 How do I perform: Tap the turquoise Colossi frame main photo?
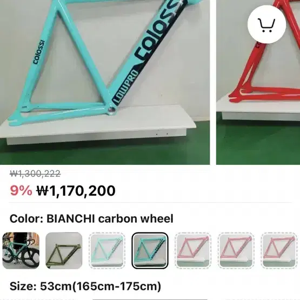tap(105, 82)
